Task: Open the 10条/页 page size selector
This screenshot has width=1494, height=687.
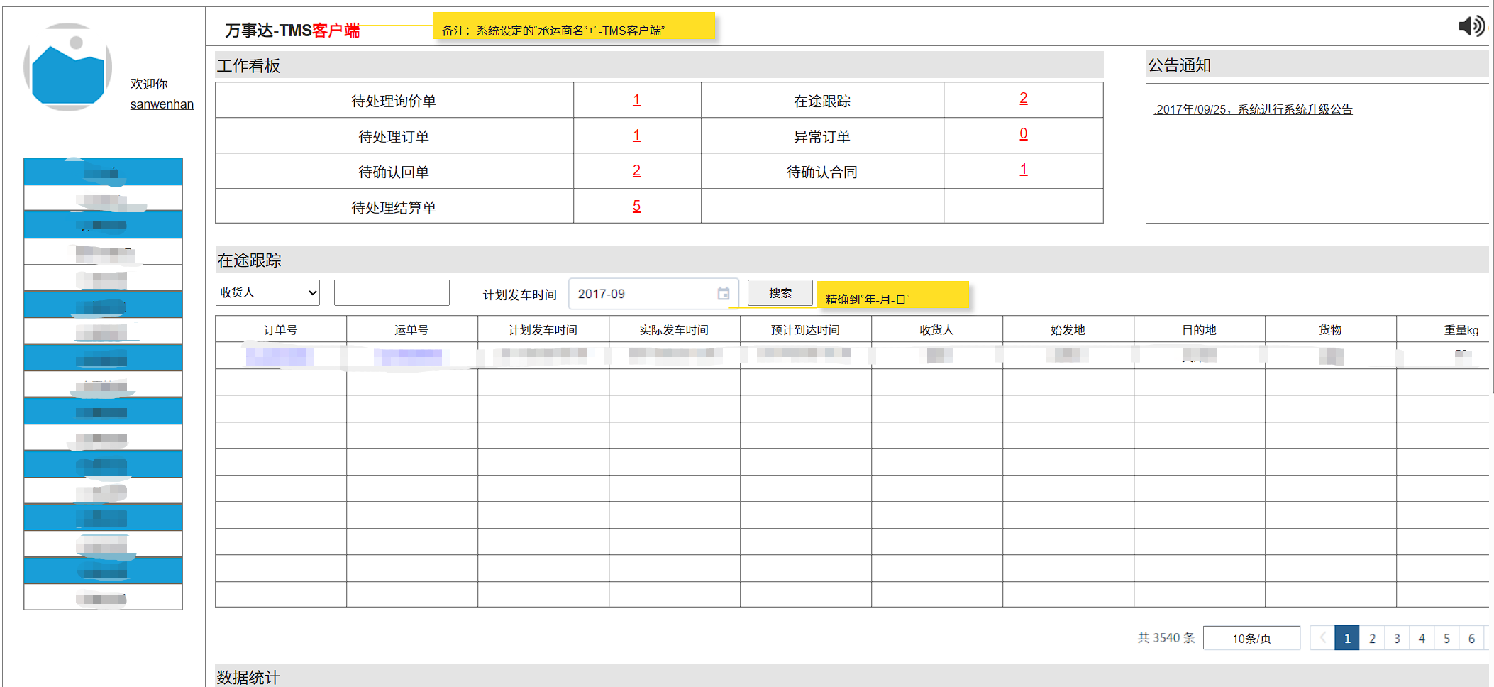Action: (x=1251, y=638)
